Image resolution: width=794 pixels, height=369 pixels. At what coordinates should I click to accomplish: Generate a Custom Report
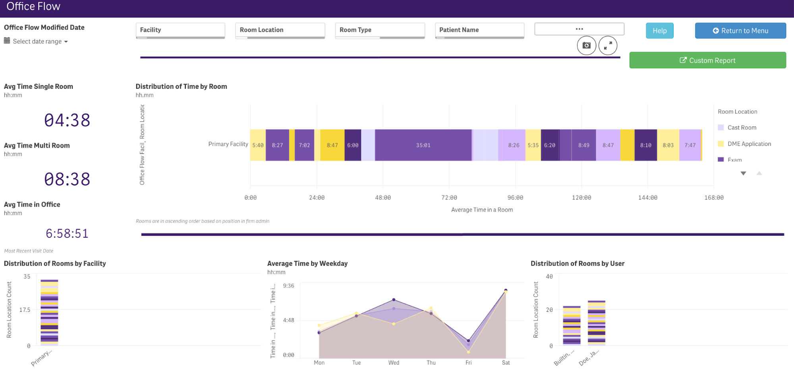[x=707, y=60]
